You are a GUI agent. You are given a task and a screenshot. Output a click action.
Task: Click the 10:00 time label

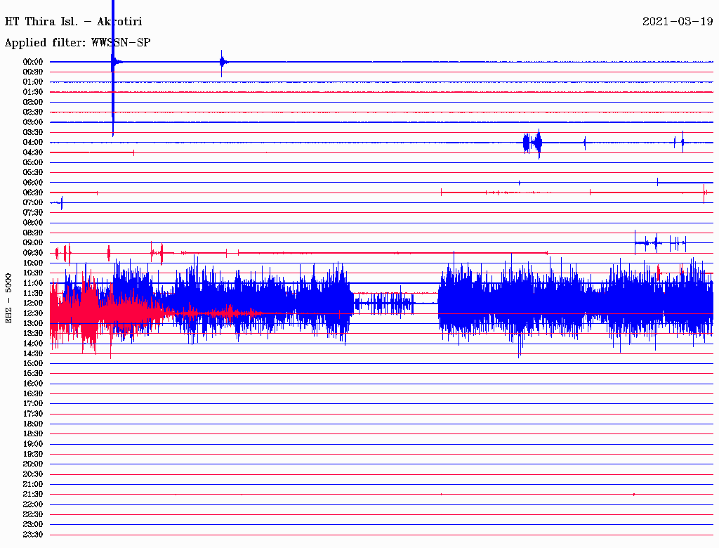pos(33,263)
